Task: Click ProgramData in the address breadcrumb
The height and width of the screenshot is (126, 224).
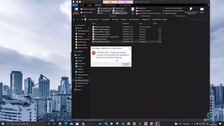Action: (x=105, y=20)
